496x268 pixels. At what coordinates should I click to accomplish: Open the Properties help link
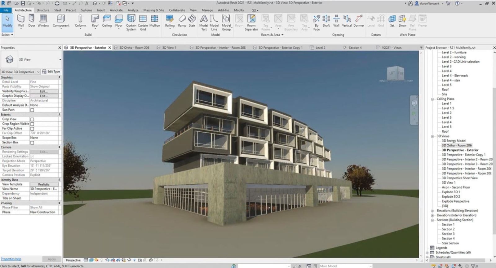(11, 259)
